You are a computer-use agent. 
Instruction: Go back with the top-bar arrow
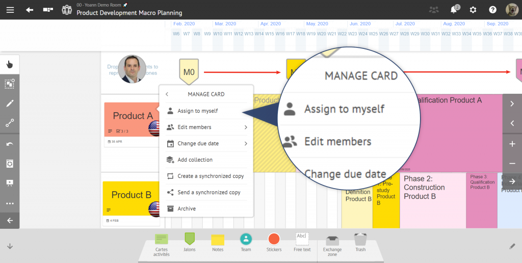click(x=30, y=10)
